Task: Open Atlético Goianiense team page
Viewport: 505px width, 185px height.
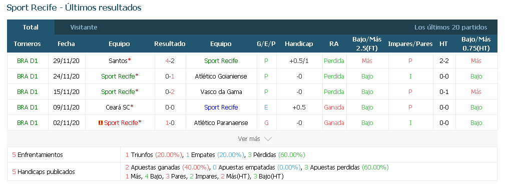Action: coord(221,76)
